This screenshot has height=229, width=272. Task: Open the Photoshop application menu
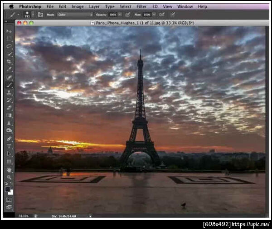click(30, 7)
